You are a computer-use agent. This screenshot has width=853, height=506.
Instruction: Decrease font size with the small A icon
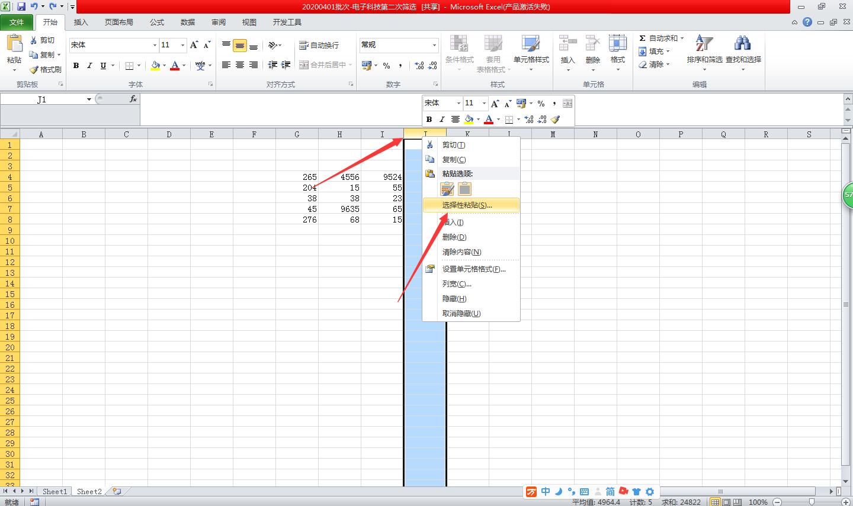click(x=207, y=45)
